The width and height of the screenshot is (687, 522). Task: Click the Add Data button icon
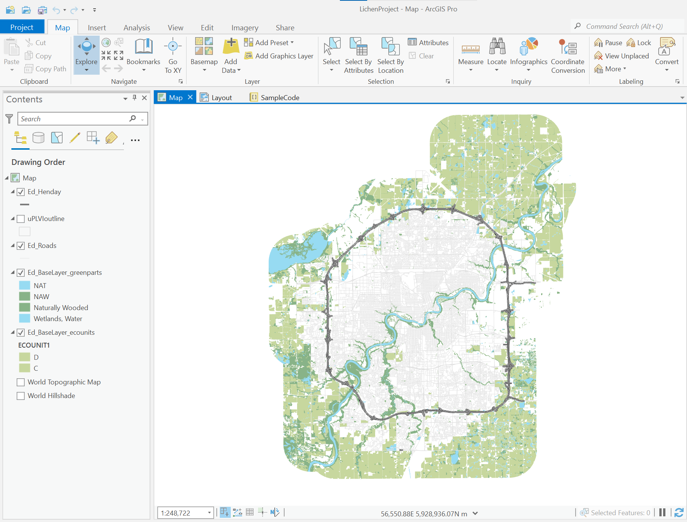click(231, 47)
